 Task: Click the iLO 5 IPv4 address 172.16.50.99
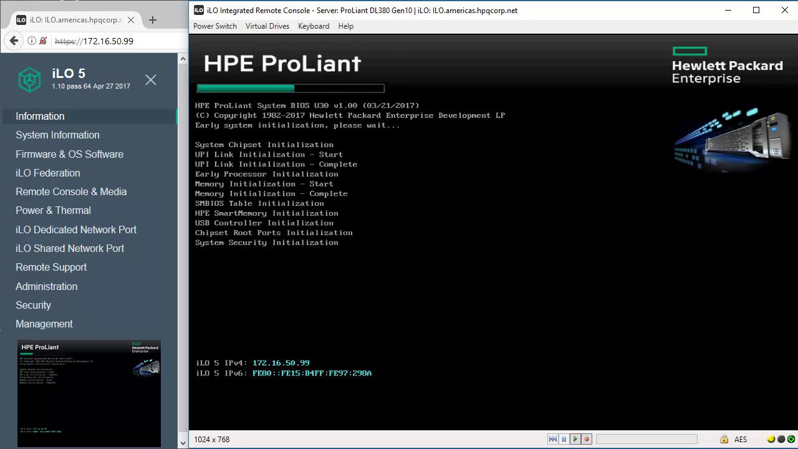[x=281, y=363]
